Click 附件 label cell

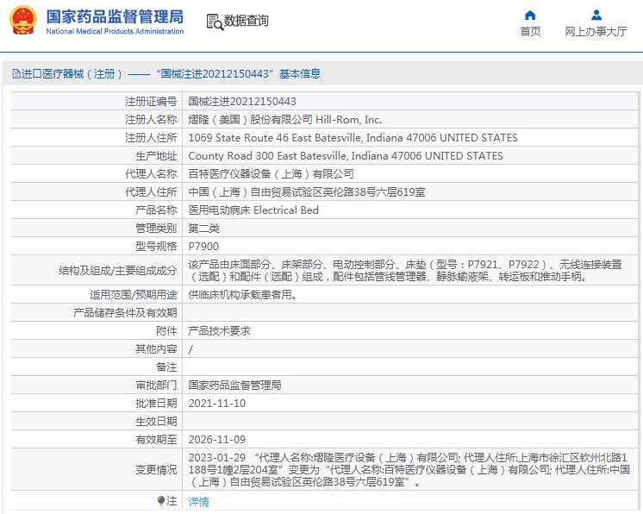(97, 330)
